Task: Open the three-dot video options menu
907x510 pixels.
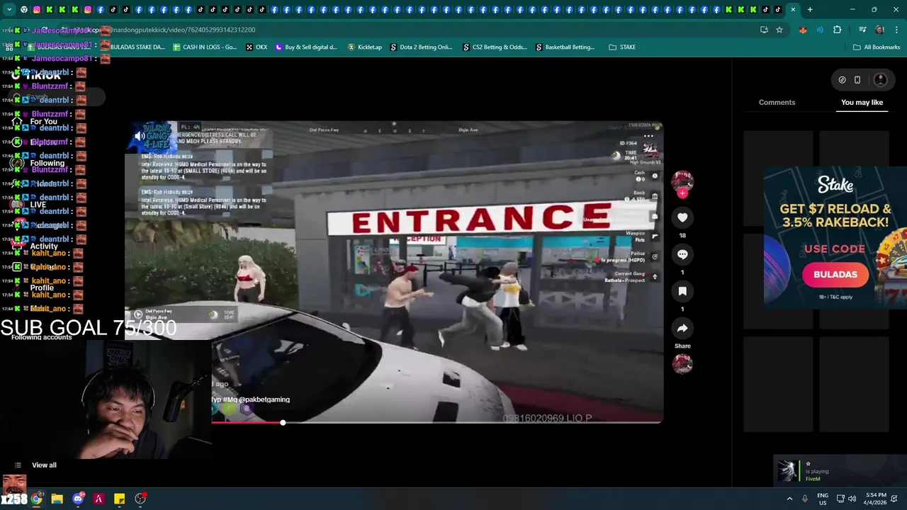Action: [648, 136]
